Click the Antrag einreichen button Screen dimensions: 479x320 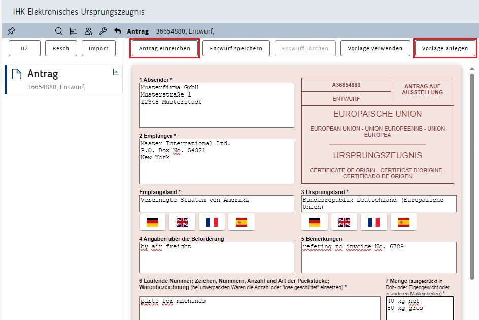164,48
